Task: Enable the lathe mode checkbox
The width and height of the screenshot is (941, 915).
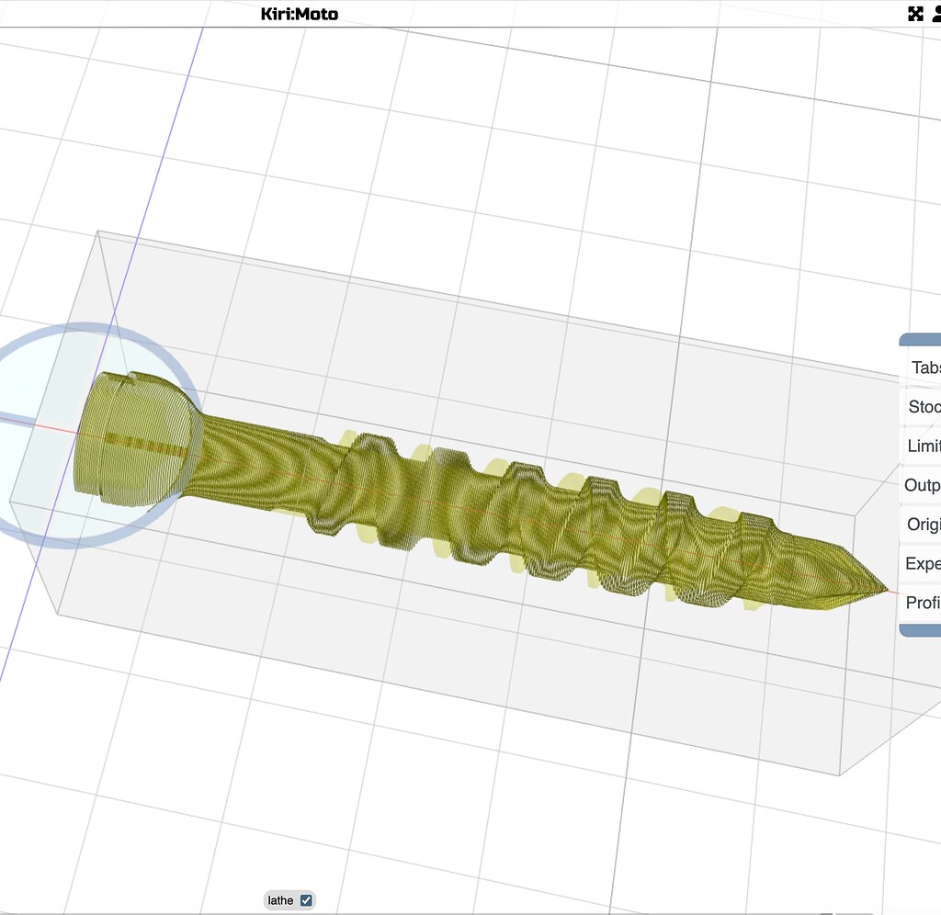Action: pos(306,900)
